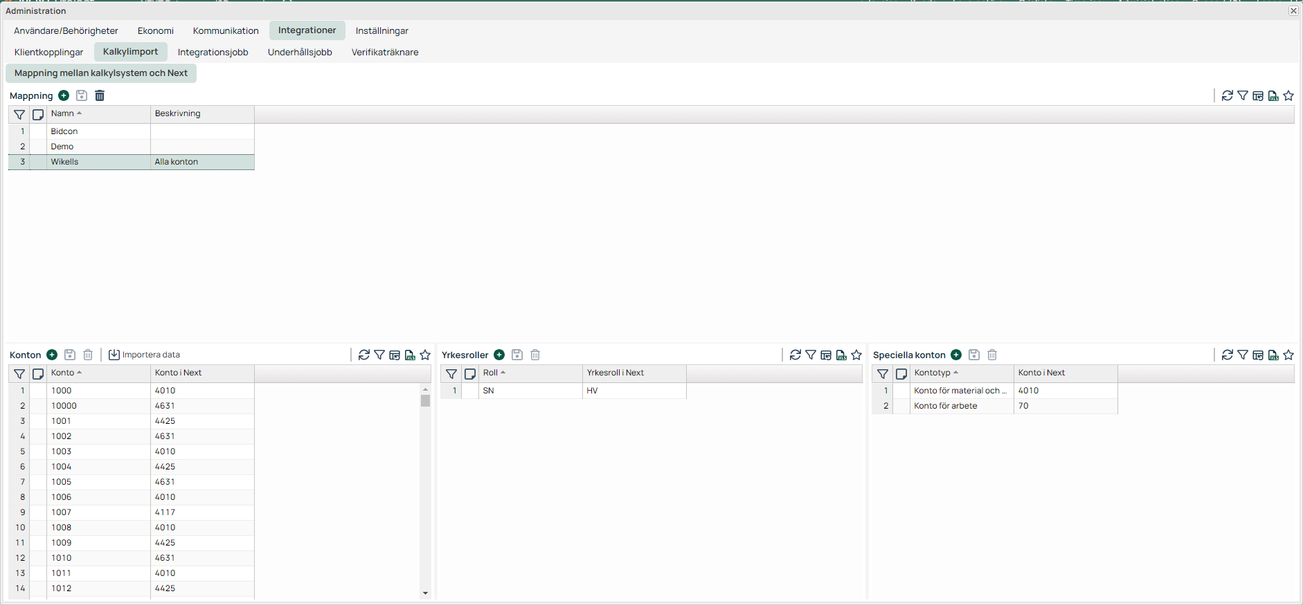This screenshot has width=1303, height=605.
Task: Open filter in Mappning top-right toolbar
Action: pos(1243,95)
